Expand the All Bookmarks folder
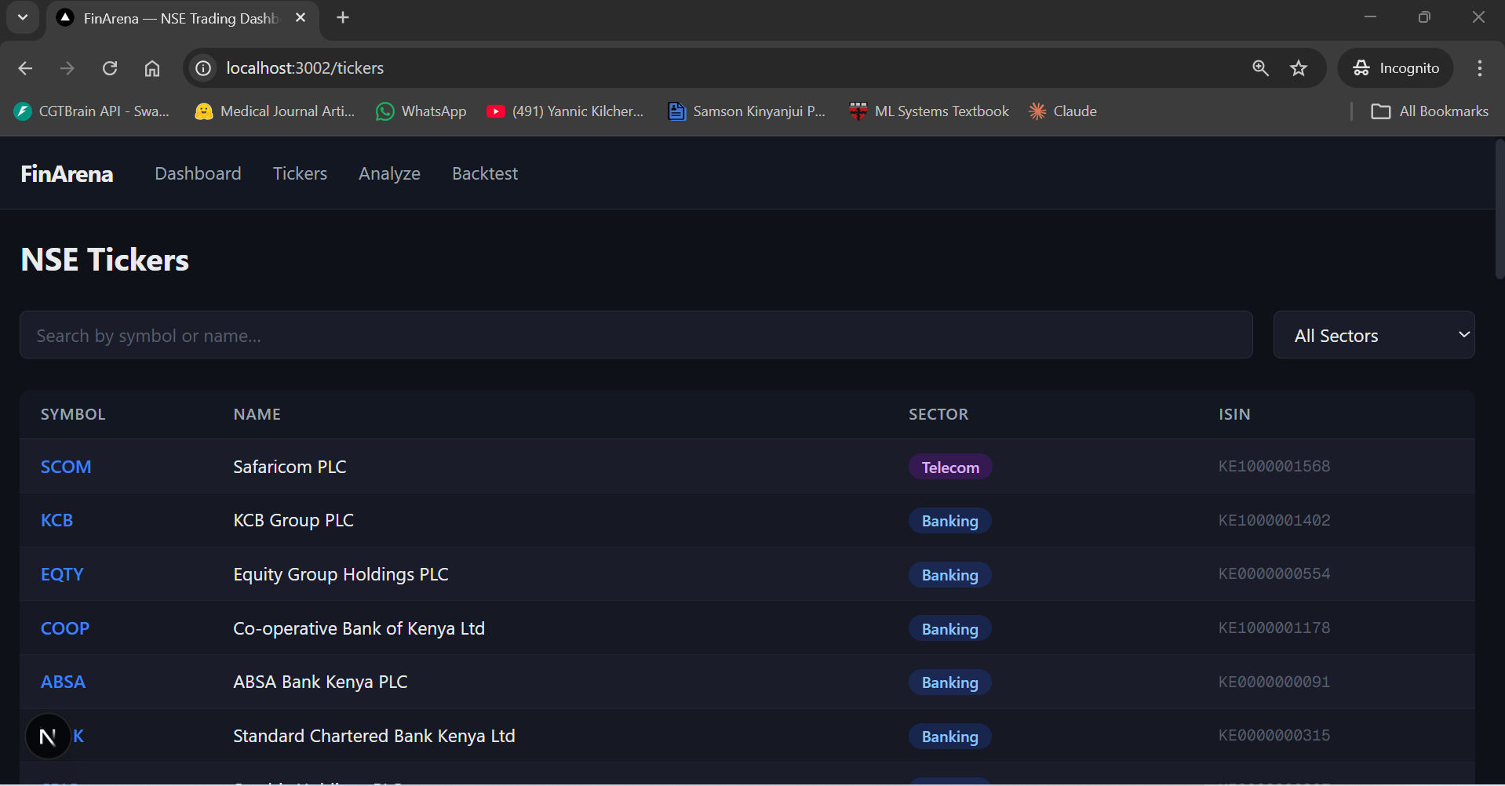 pos(1430,111)
